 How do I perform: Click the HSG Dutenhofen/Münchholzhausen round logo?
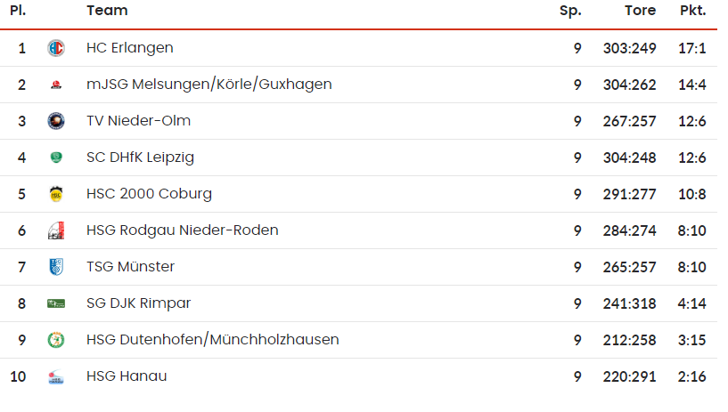click(x=56, y=340)
